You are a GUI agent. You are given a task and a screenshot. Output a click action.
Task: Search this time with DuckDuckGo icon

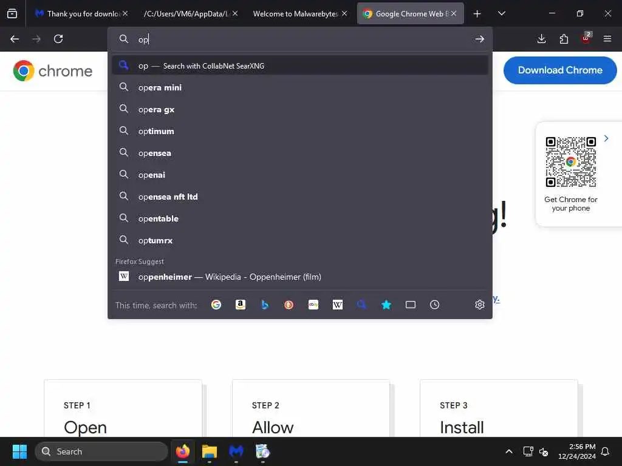[x=289, y=305]
